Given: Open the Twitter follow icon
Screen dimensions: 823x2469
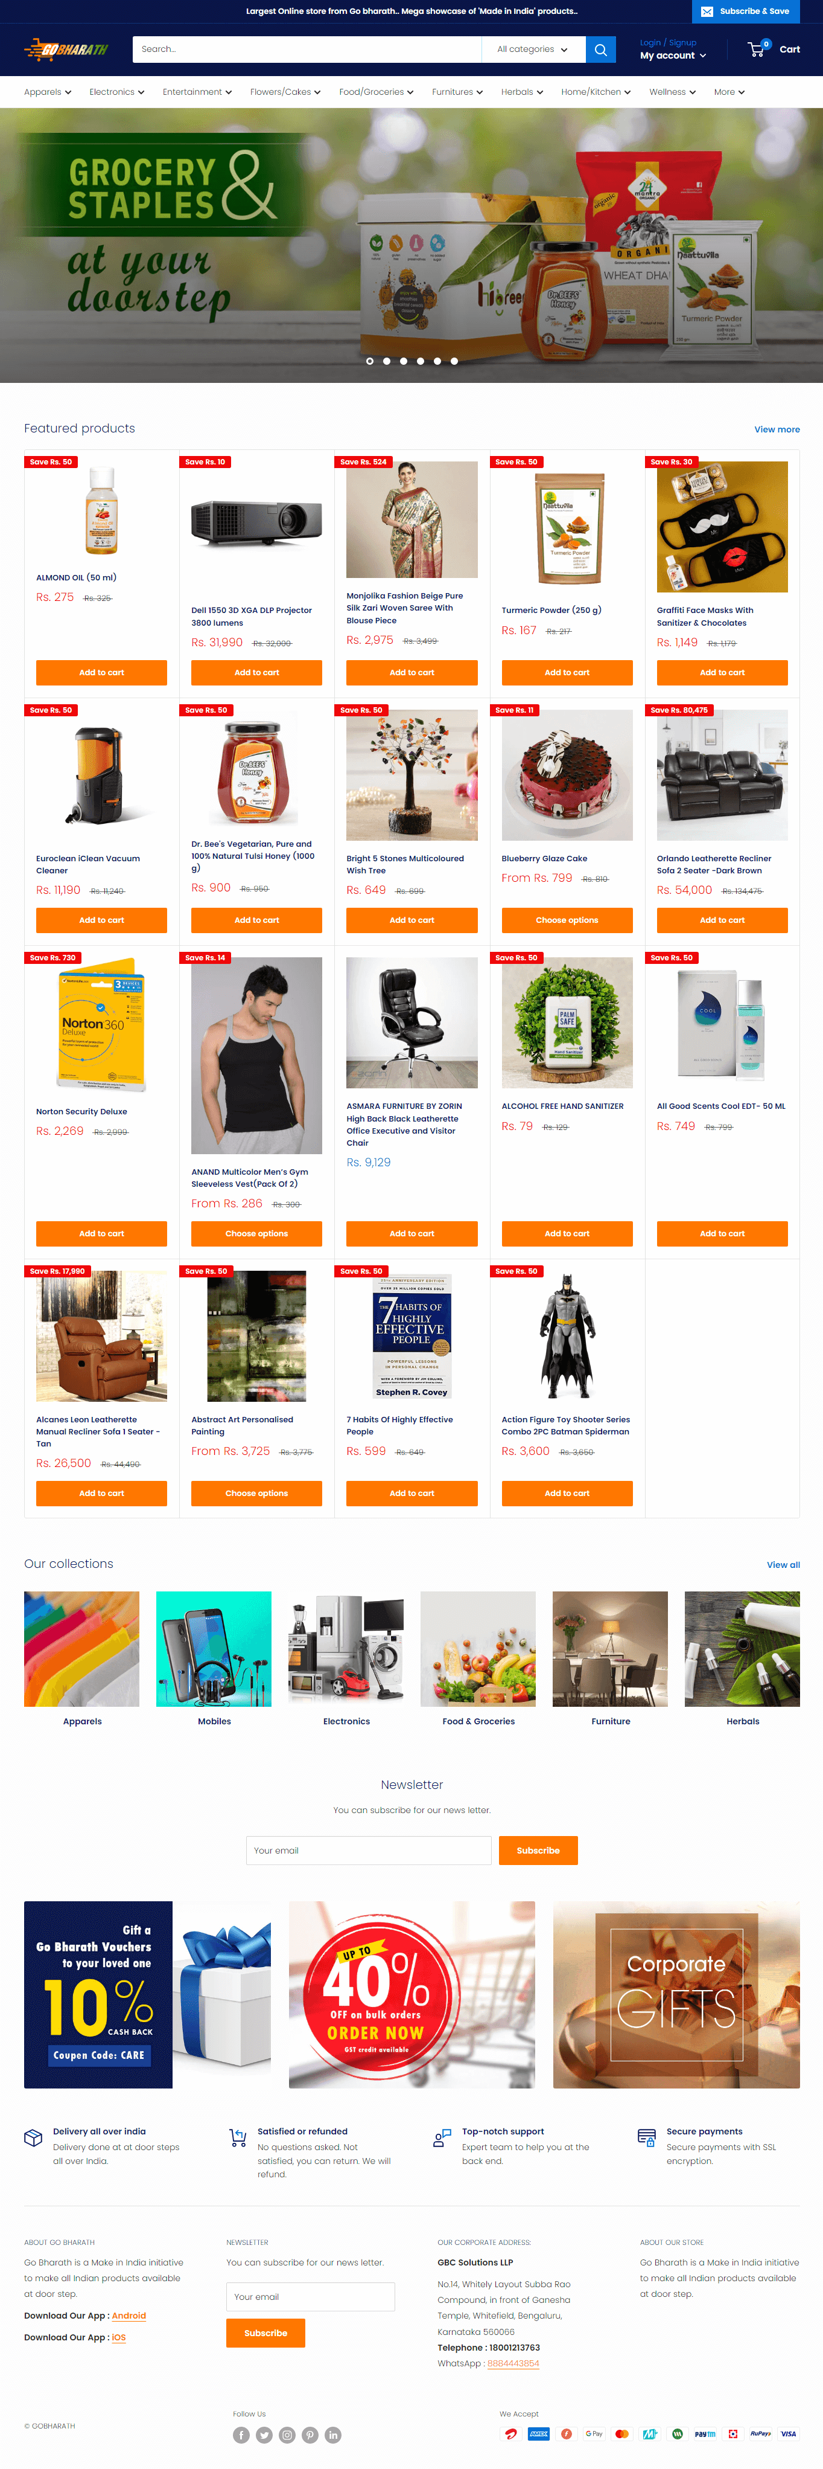Looking at the screenshot, I should (264, 2435).
